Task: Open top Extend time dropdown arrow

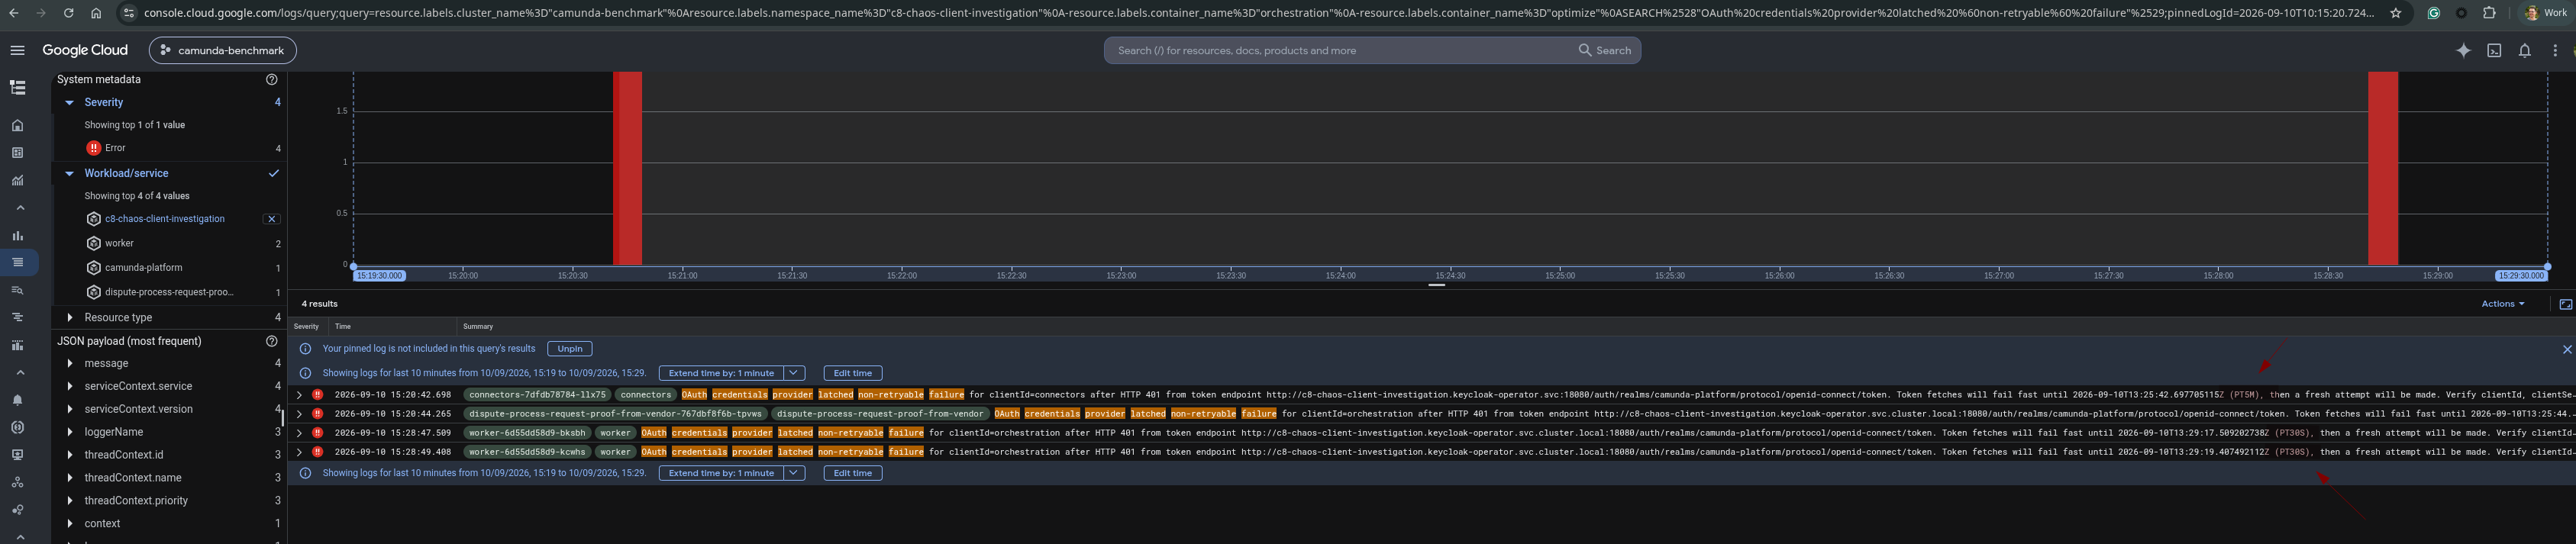Action: (794, 373)
